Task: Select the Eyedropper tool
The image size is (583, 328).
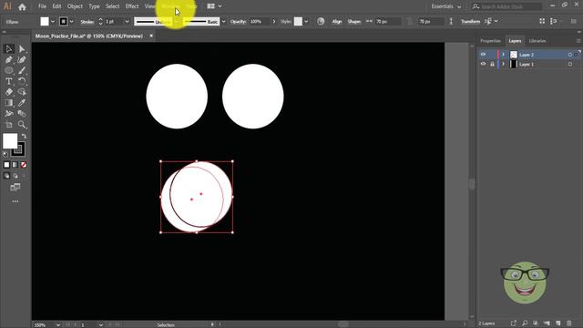Action: (x=22, y=103)
